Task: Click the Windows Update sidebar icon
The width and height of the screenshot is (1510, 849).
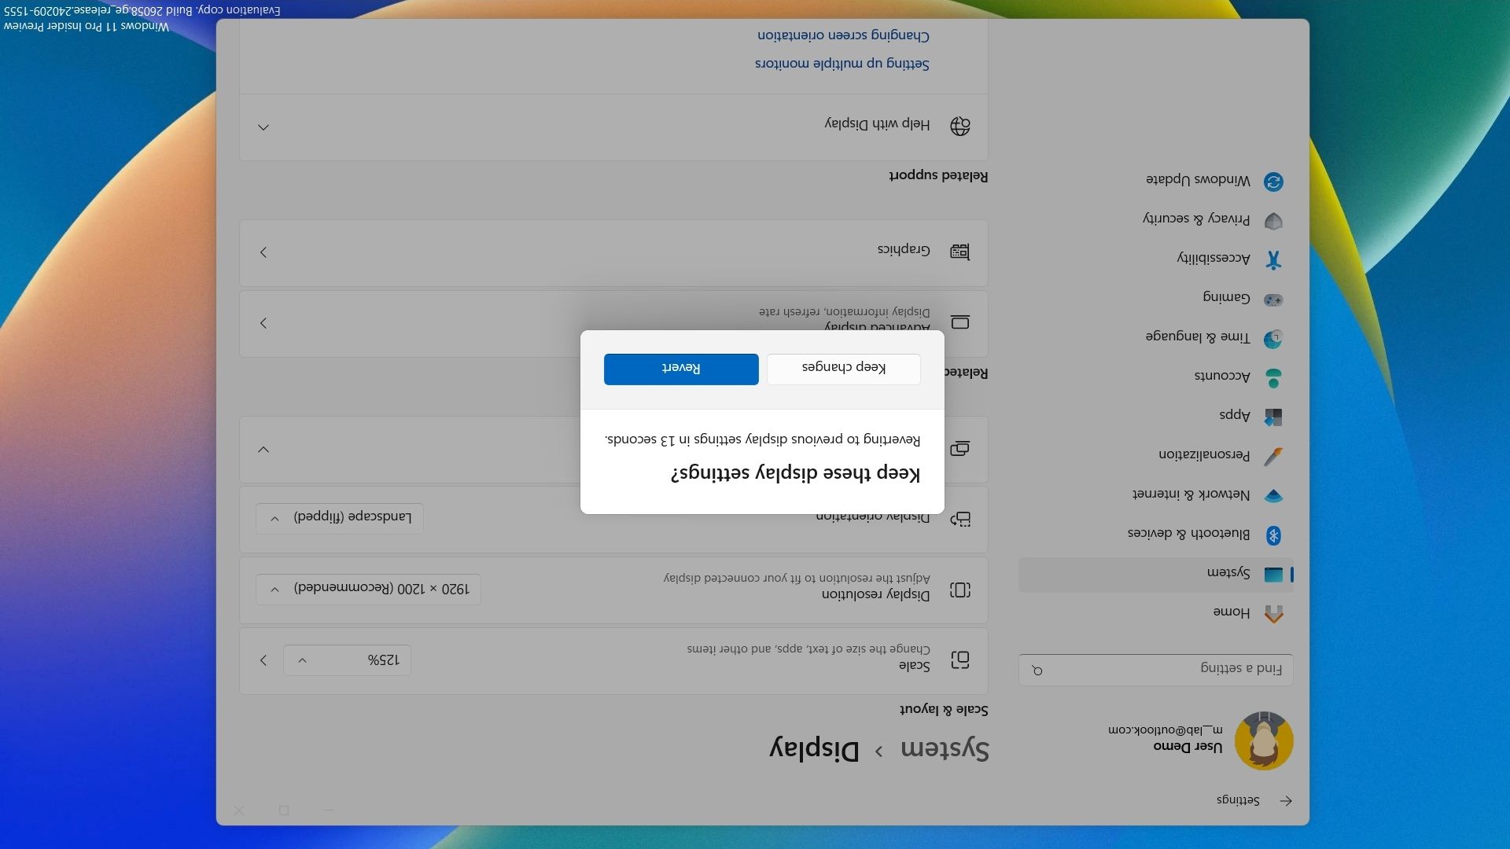Action: (x=1273, y=182)
